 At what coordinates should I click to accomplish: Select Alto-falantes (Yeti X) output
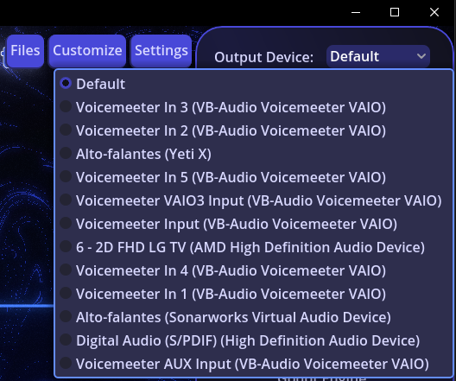click(x=254, y=154)
